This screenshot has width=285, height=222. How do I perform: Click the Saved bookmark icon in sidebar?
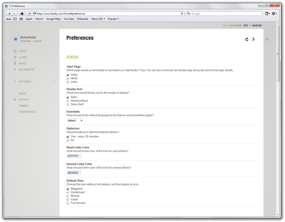pyautogui.click(x=15, y=63)
